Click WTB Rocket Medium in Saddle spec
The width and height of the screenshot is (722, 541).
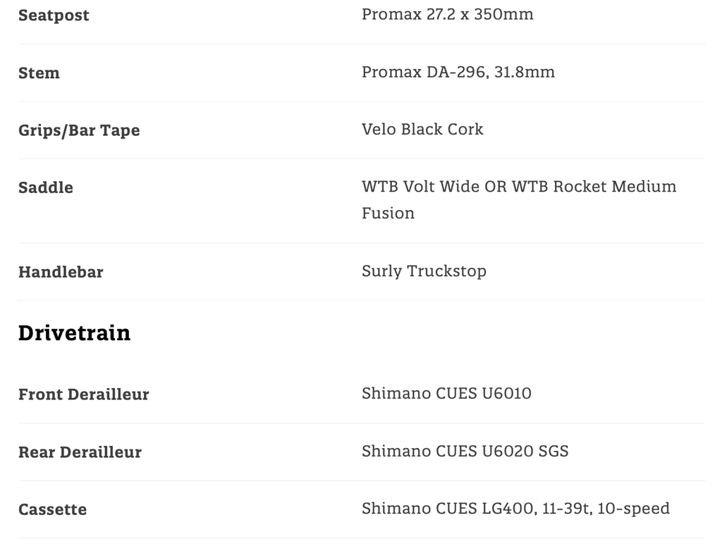tap(594, 187)
